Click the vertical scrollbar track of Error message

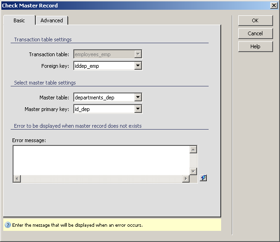[x=194, y=160]
